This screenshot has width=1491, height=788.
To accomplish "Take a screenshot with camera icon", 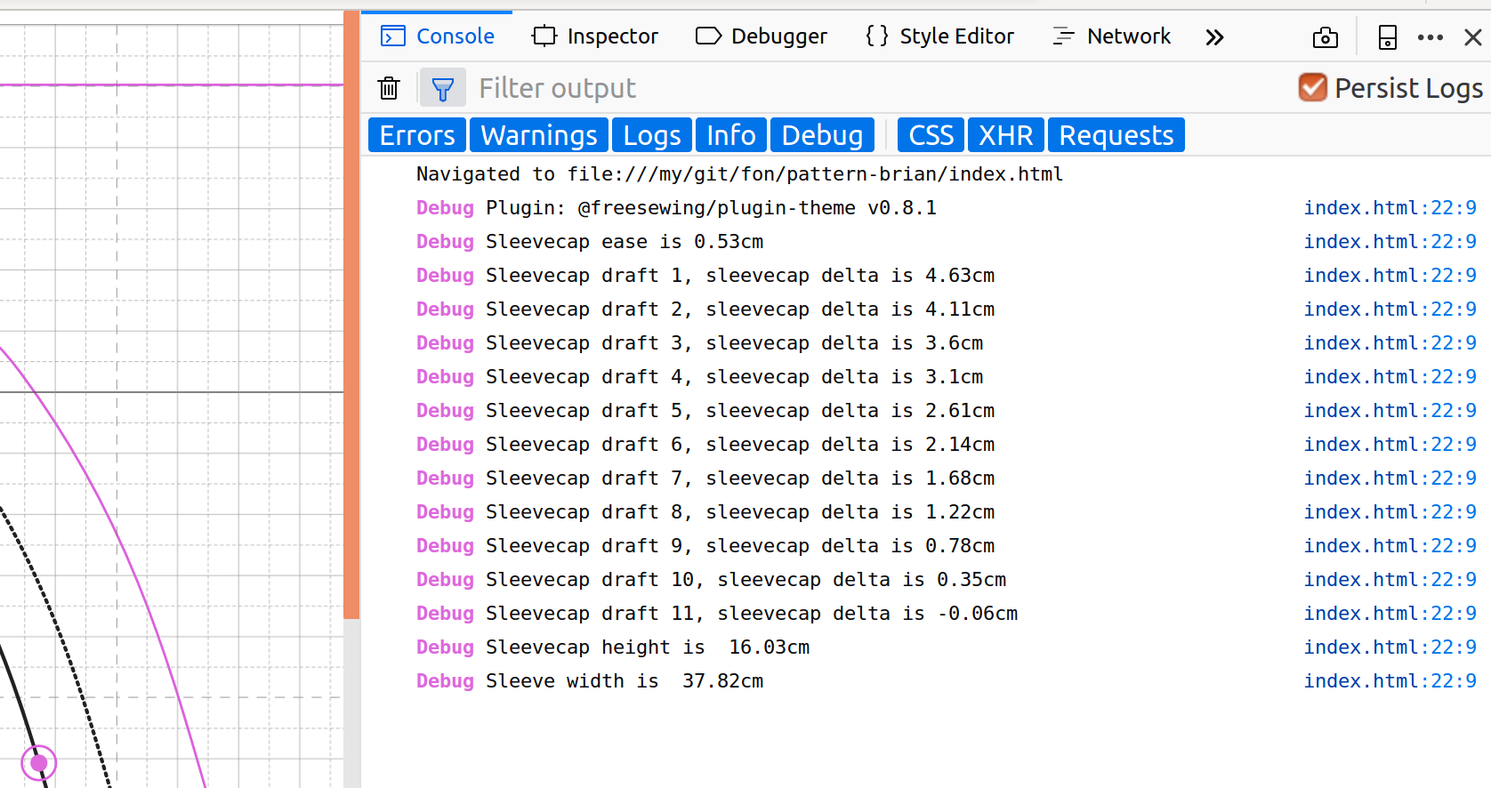I will click(x=1325, y=37).
